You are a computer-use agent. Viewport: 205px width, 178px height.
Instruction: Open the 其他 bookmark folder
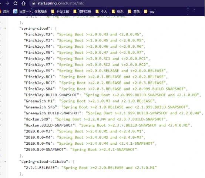click(134, 11)
